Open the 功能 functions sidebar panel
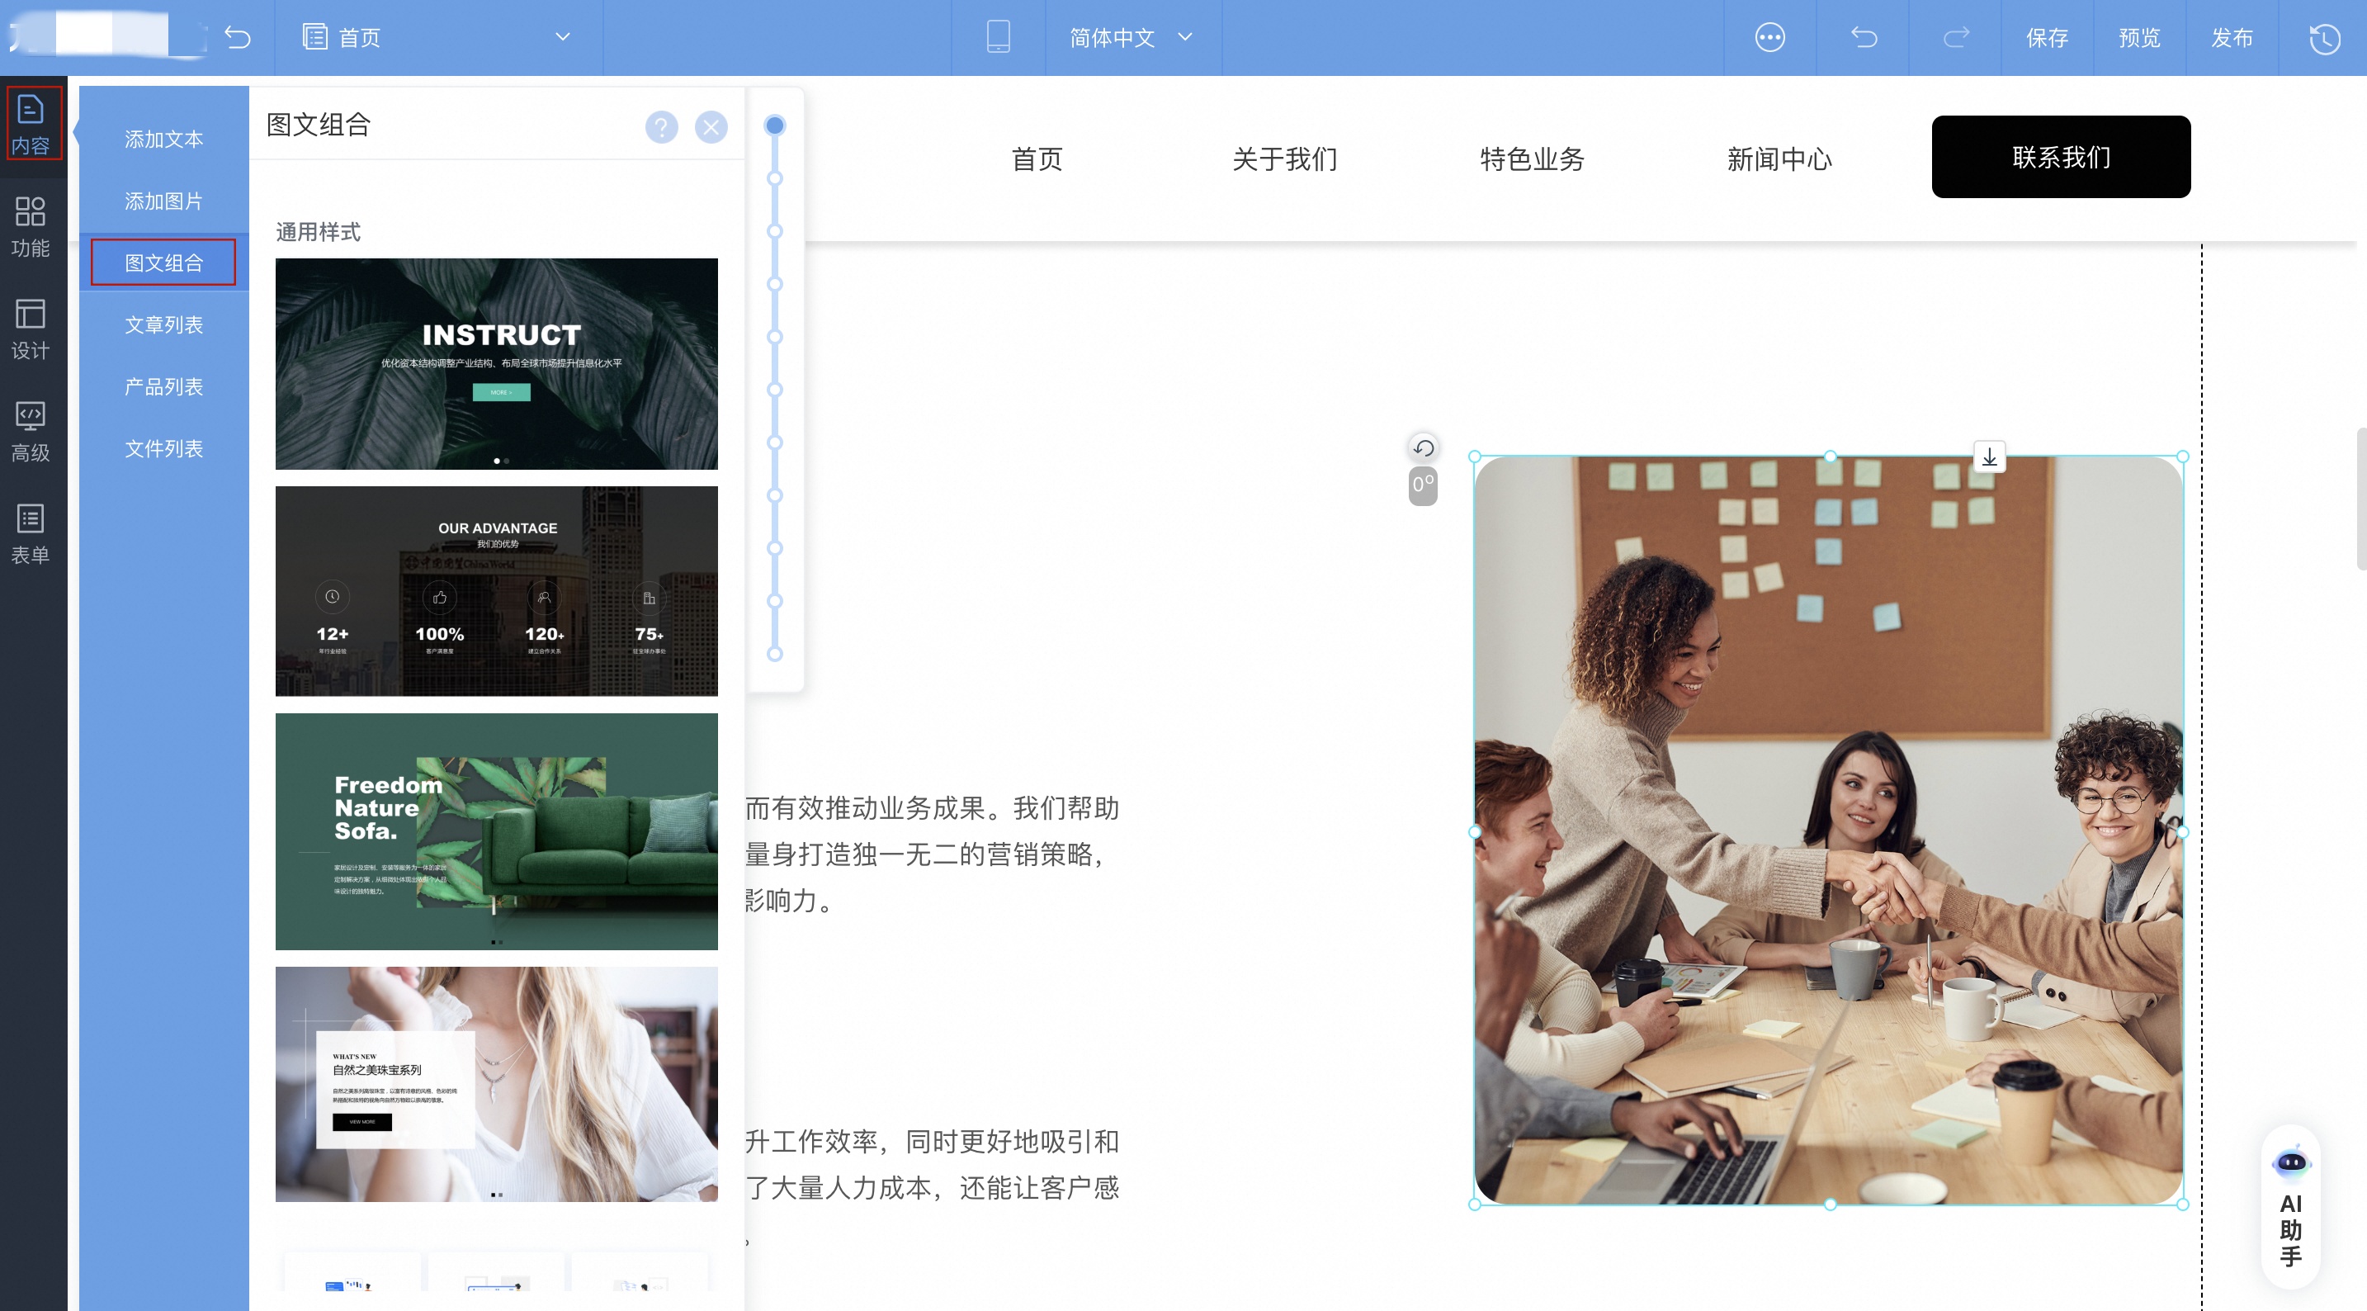This screenshot has height=1311, width=2367. [31, 226]
